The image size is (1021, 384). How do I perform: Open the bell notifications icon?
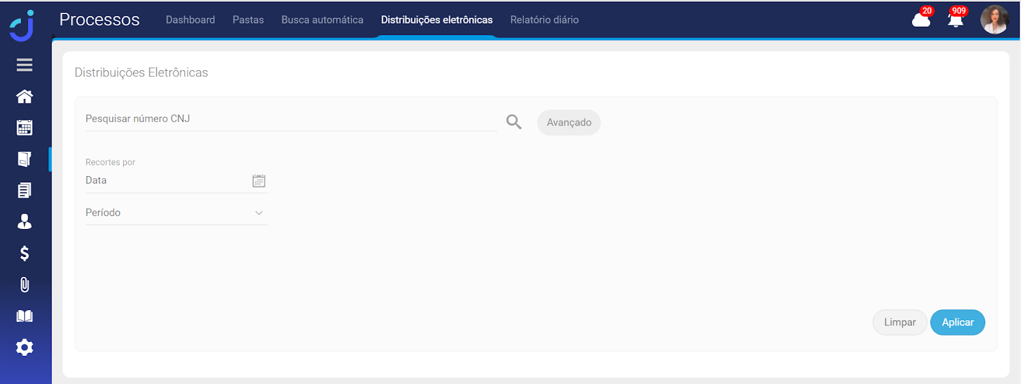point(955,20)
